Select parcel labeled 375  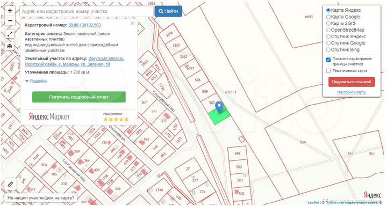164,121
